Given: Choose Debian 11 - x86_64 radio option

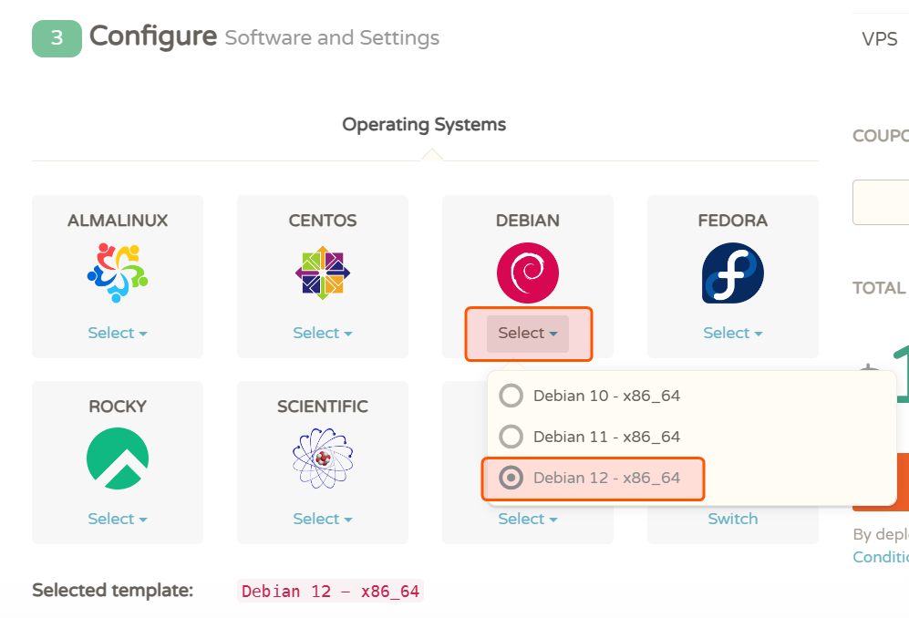Looking at the screenshot, I should [x=511, y=437].
